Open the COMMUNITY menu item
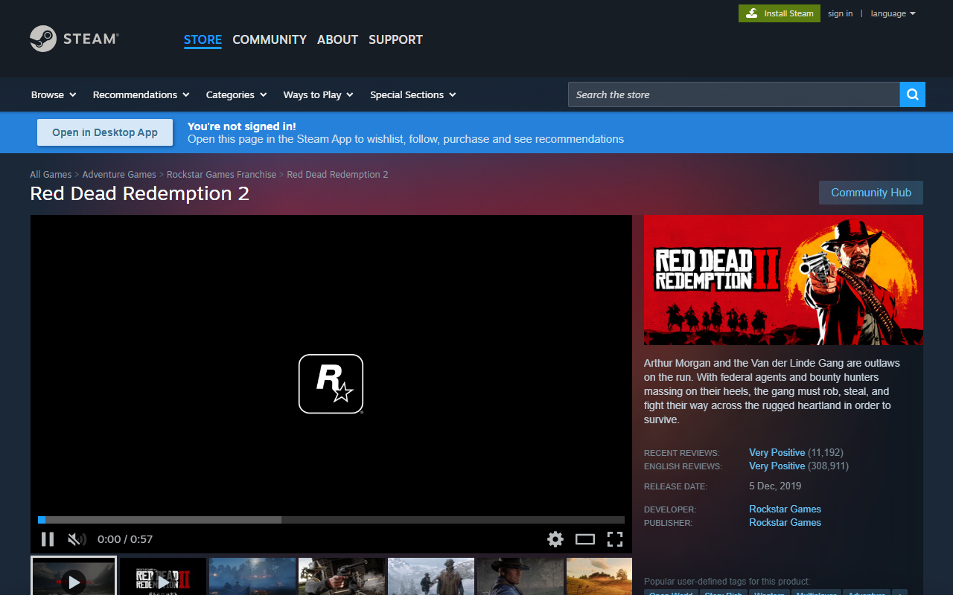953x595 pixels. pyautogui.click(x=270, y=40)
